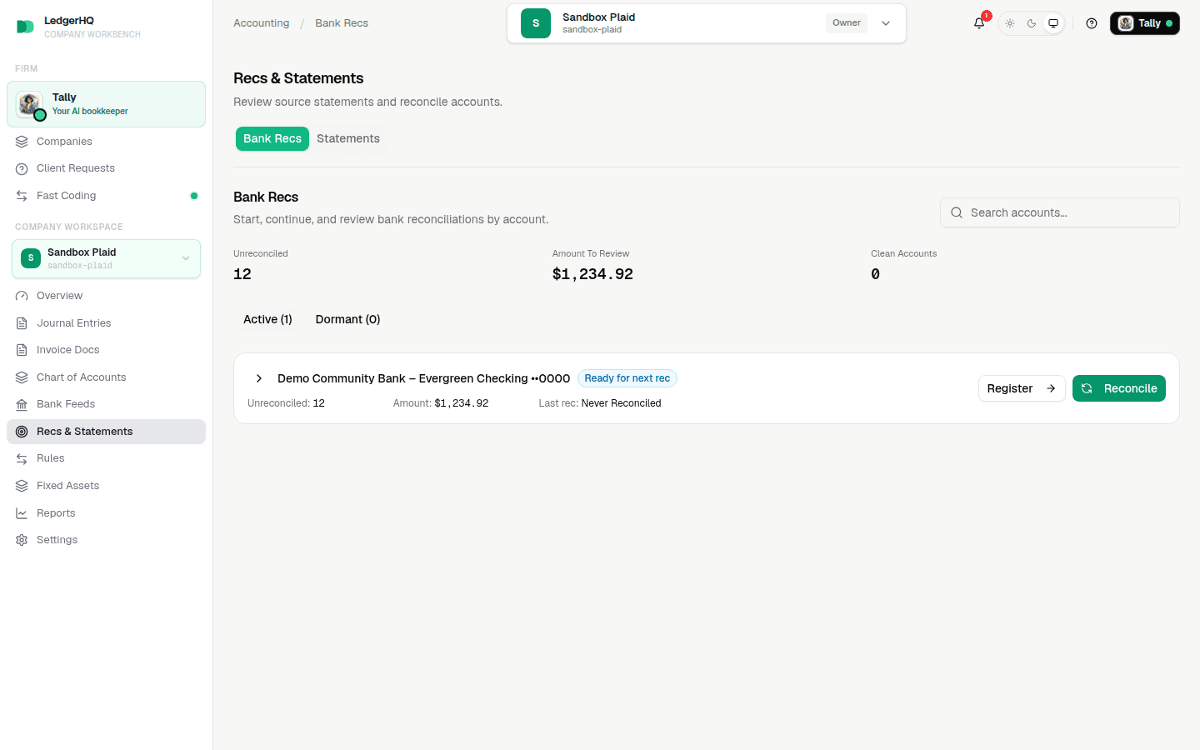Click the Invoice Docs icon

pyautogui.click(x=22, y=350)
